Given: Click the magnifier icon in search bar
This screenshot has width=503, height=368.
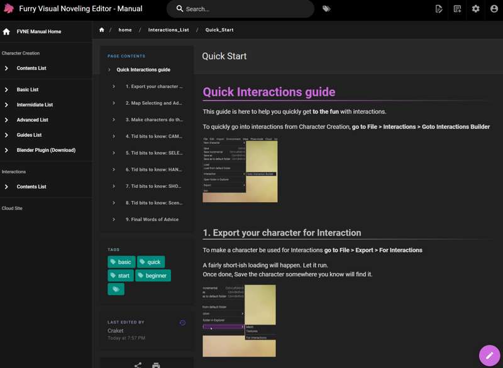Looking at the screenshot, I should 180,9.
